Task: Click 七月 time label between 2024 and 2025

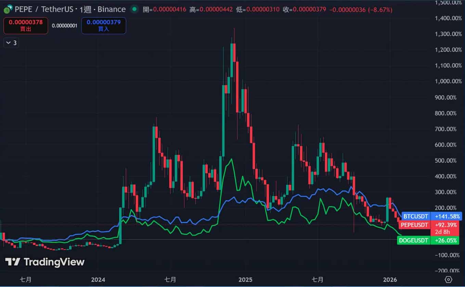Action: pyautogui.click(x=170, y=279)
